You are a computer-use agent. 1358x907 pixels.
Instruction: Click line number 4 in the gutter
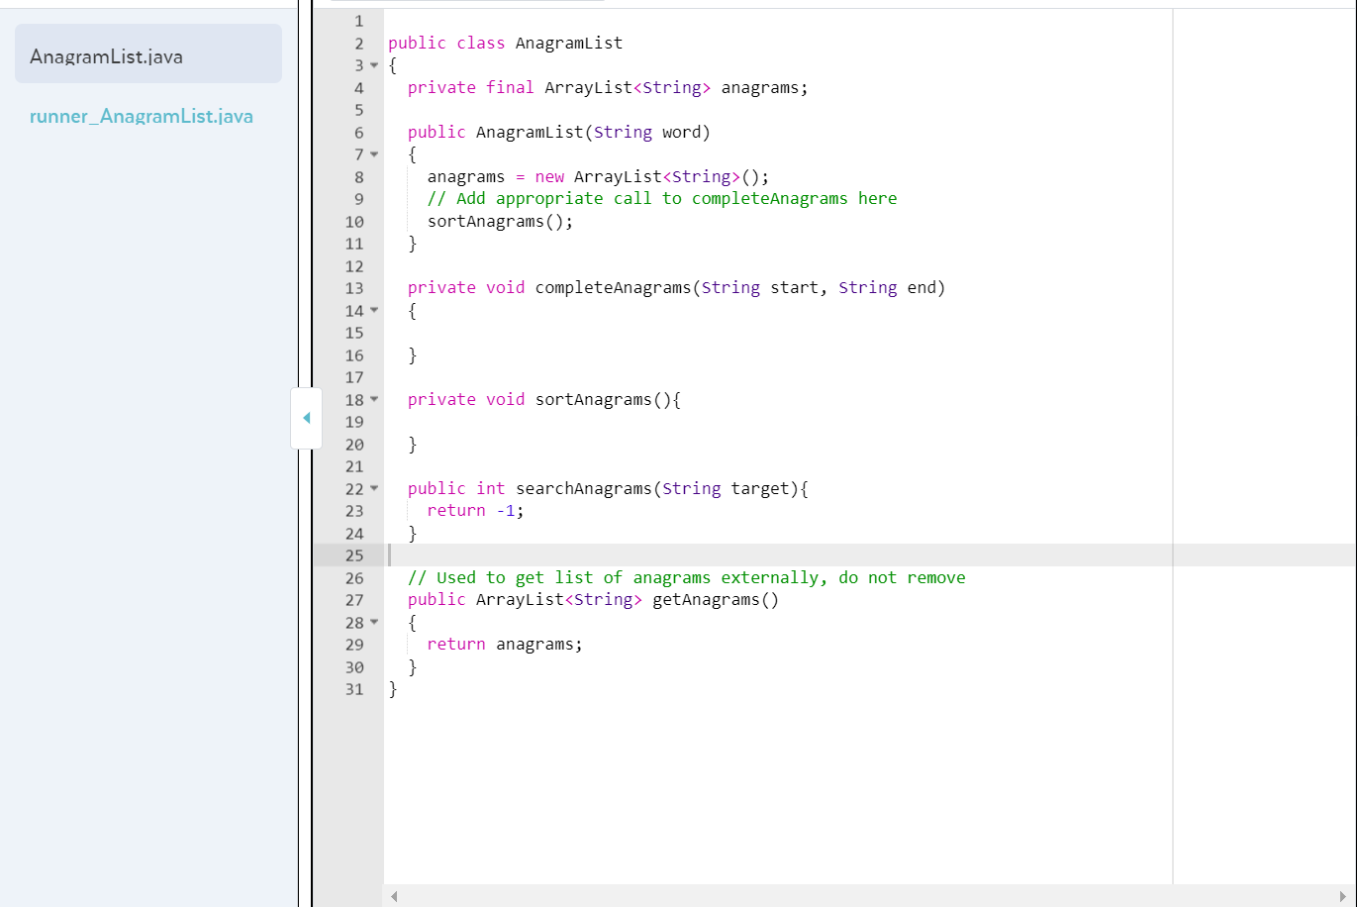(359, 88)
